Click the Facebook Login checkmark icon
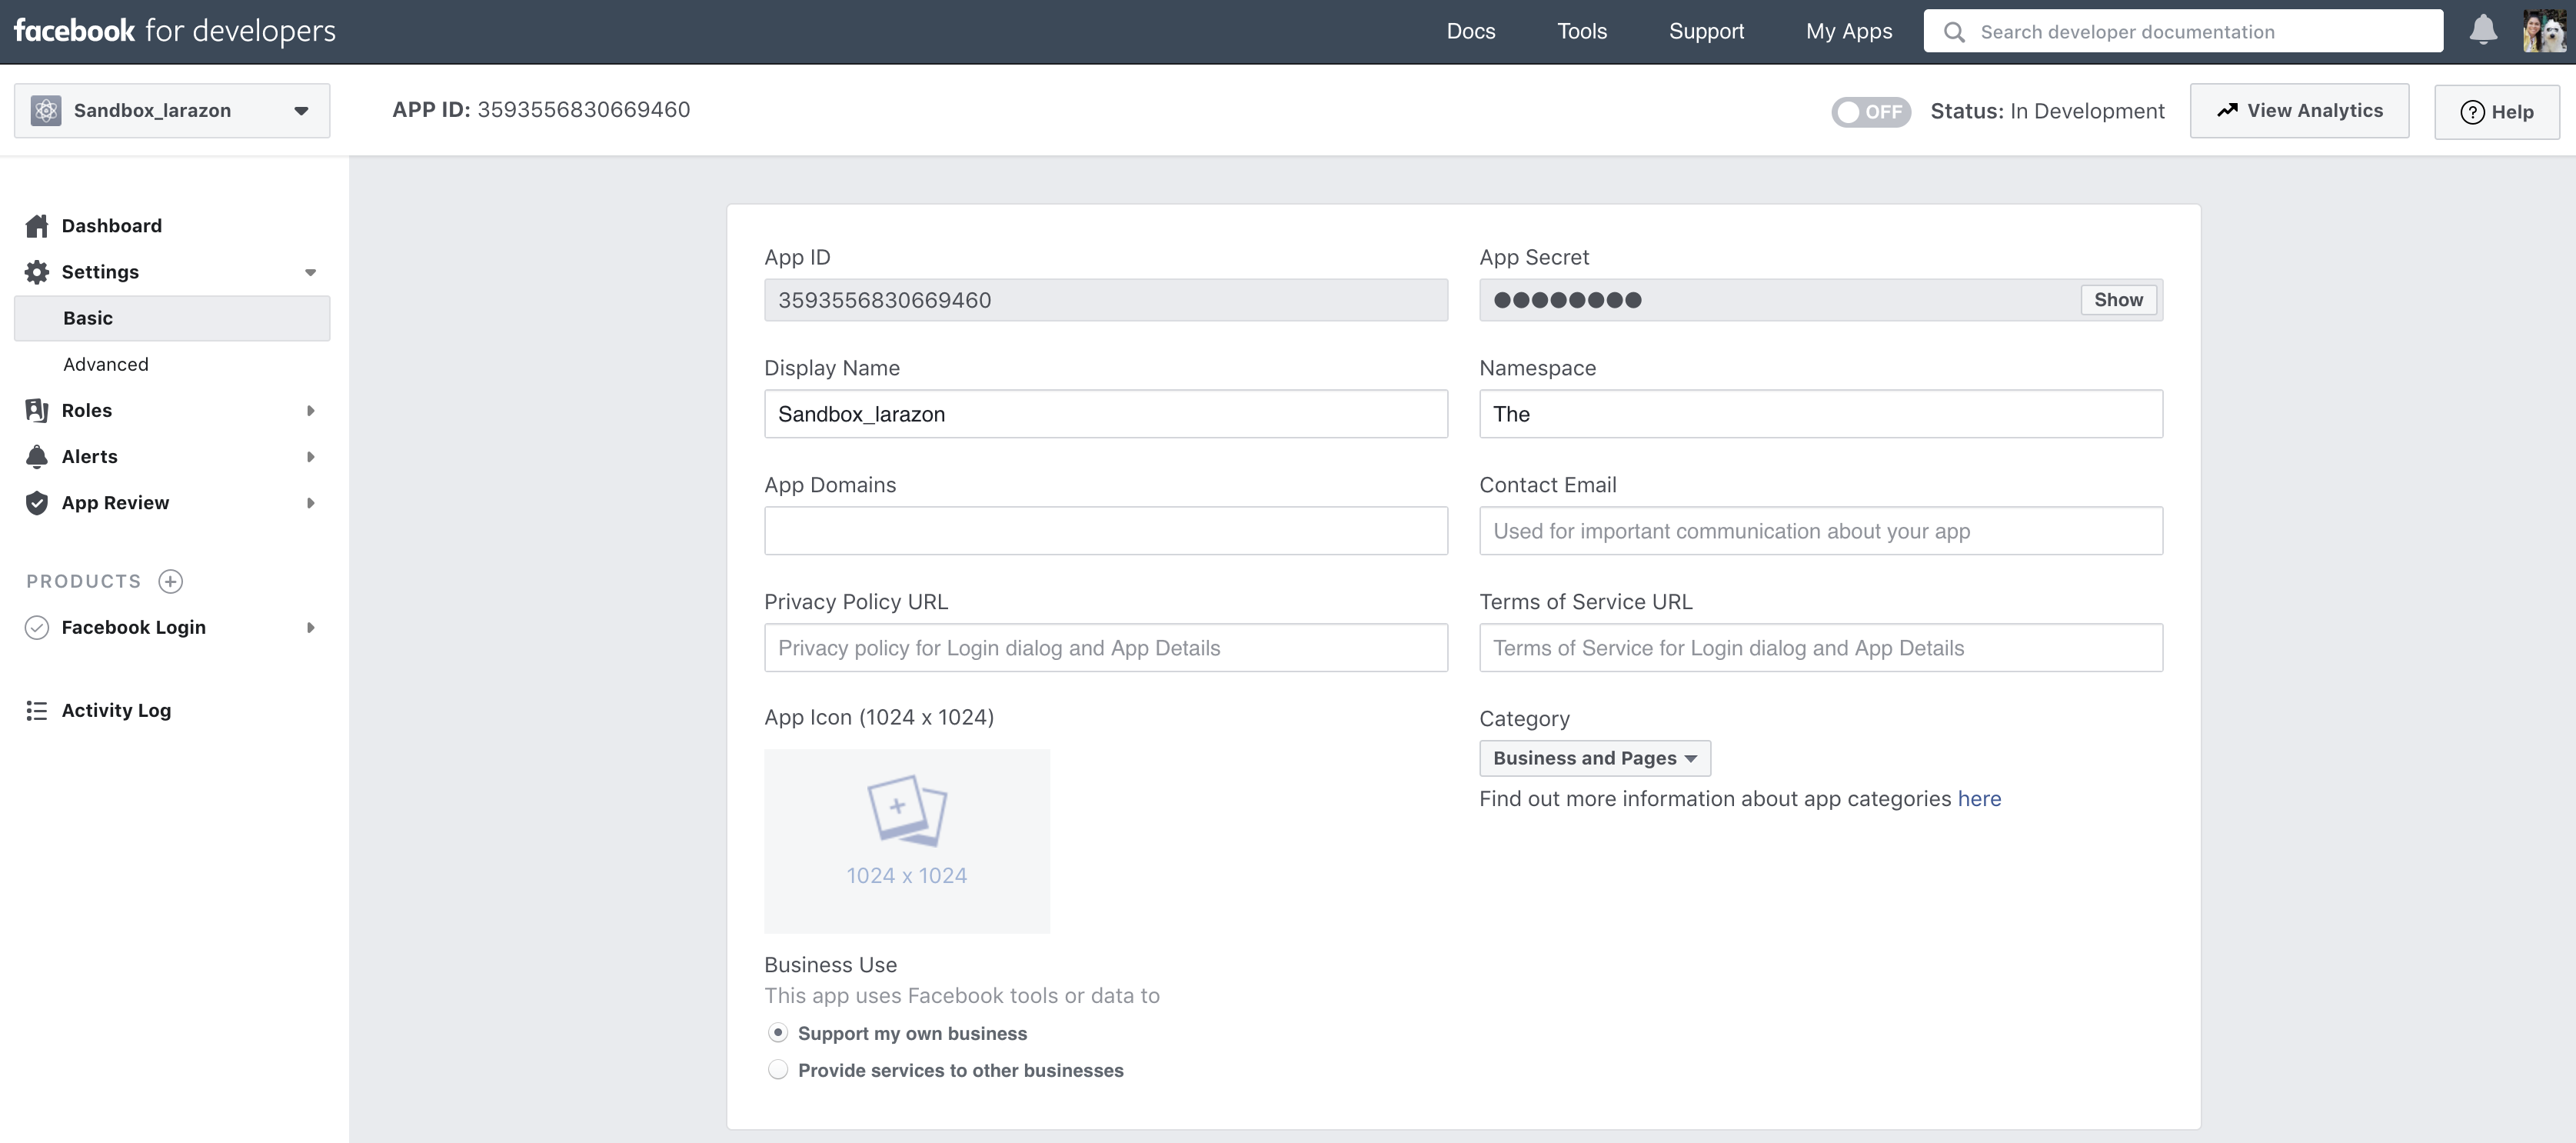Viewport: 2576px width, 1143px height. [x=37, y=627]
